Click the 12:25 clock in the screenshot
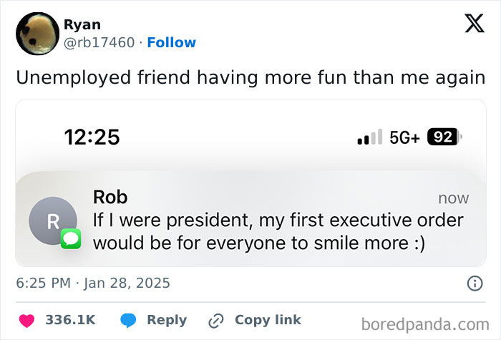This screenshot has width=501, height=340. (x=92, y=137)
